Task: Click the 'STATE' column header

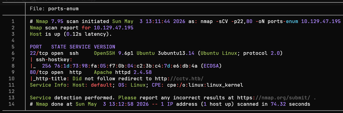Action: pos(59,47)
